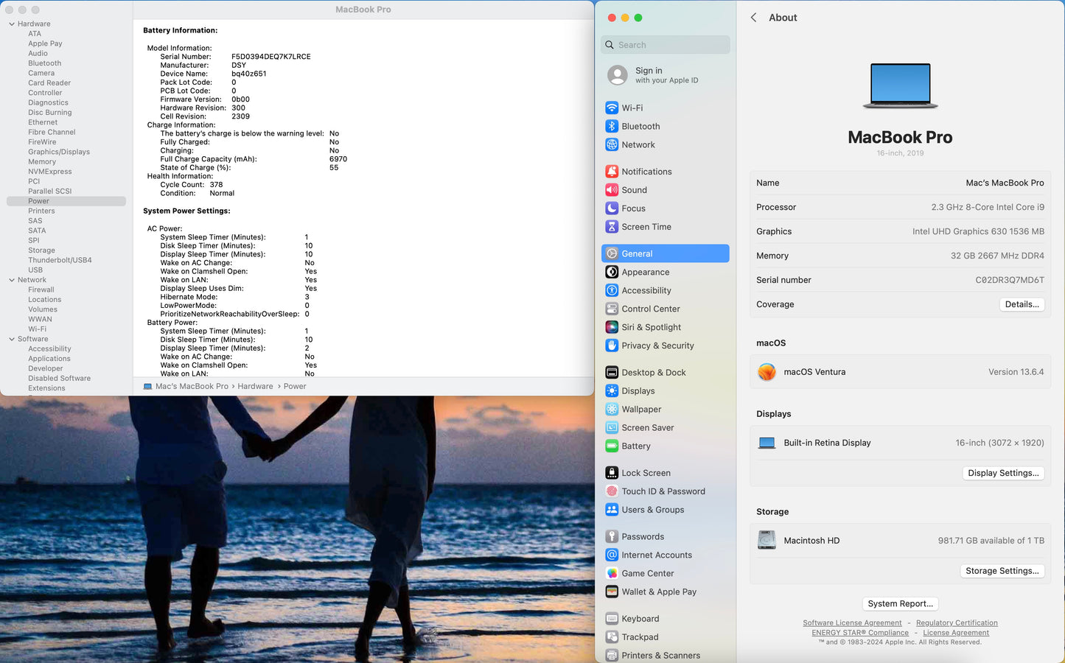The height and width of the screenshot is (663, 1065).
Task: Click the Wallet & Apple Pay icon
Action: 612,592
